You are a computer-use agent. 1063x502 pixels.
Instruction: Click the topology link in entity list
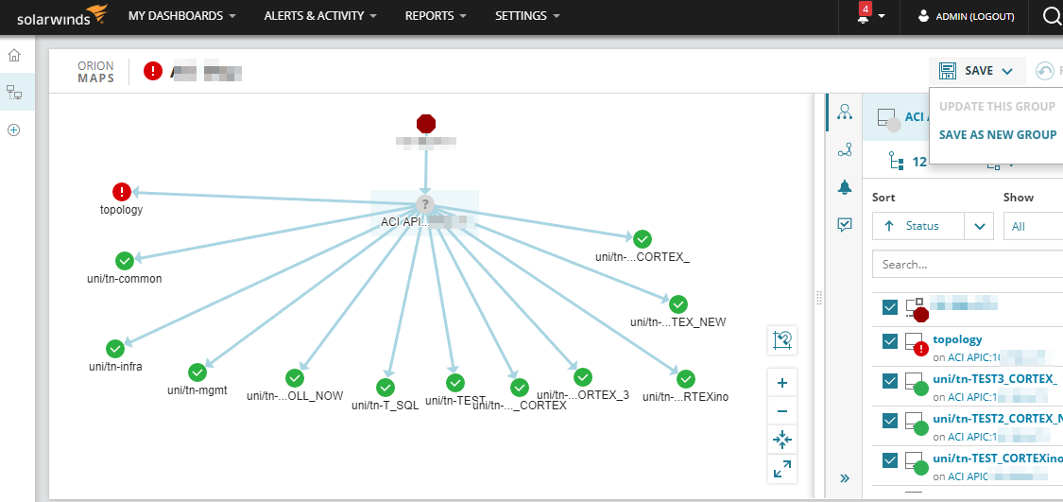[x=957, y=339]
